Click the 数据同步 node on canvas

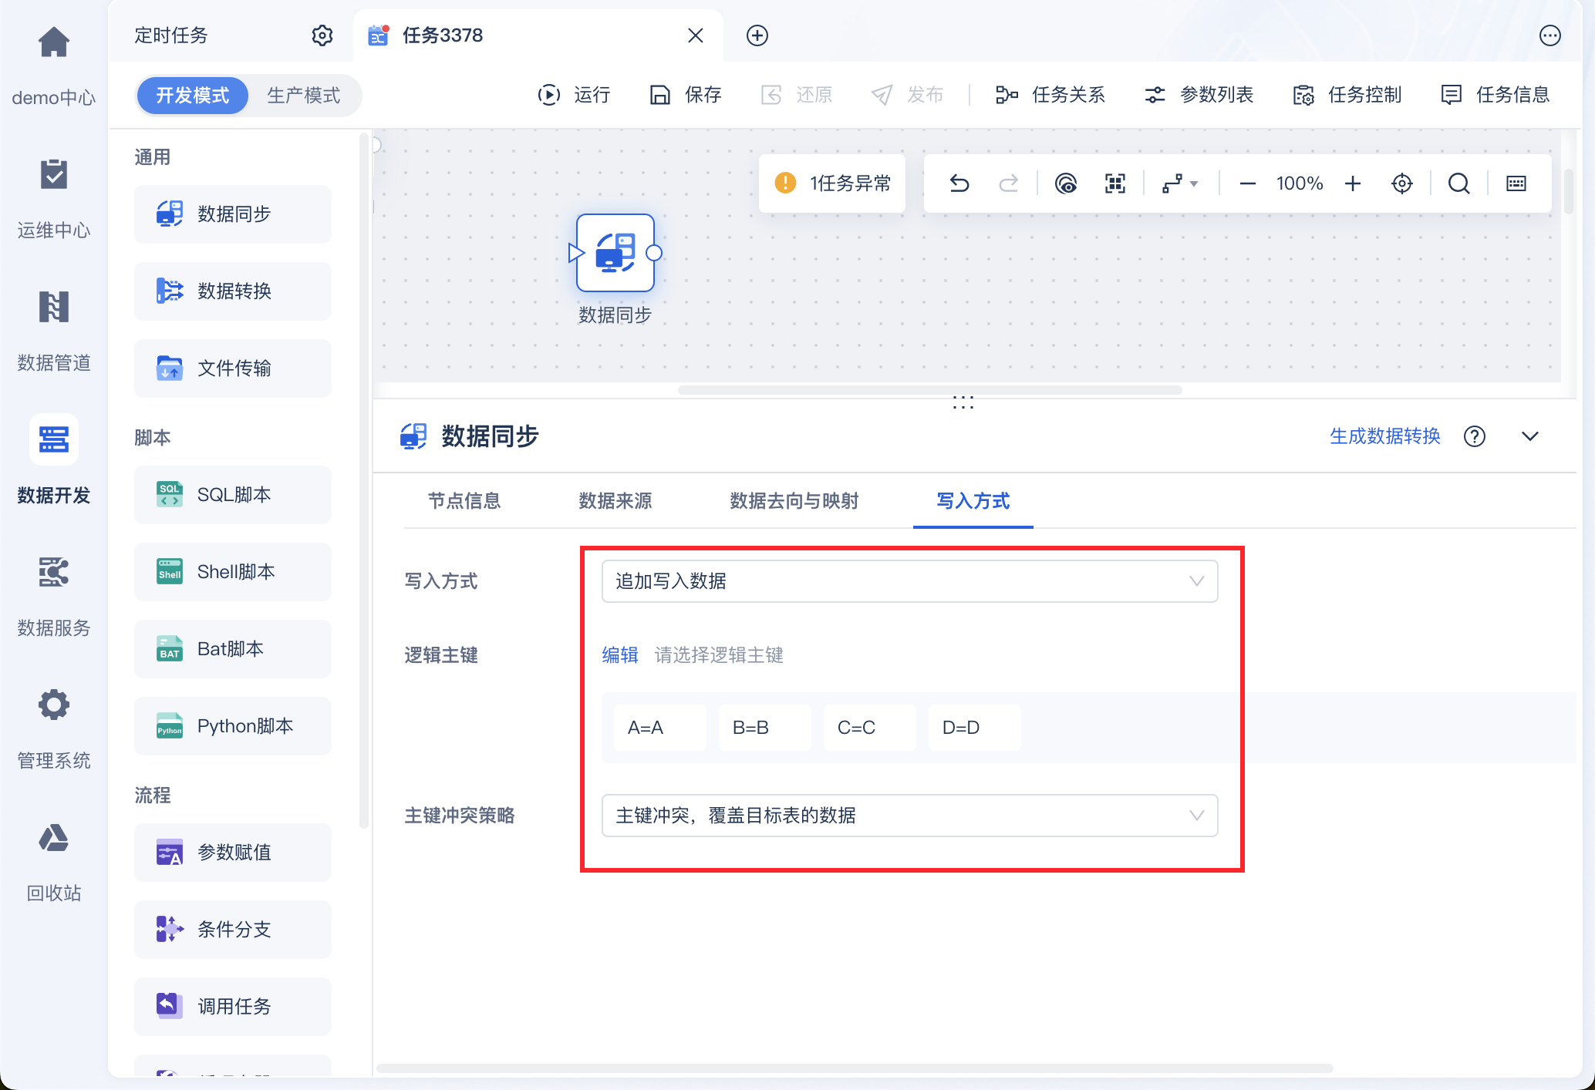tap(615, 254)
